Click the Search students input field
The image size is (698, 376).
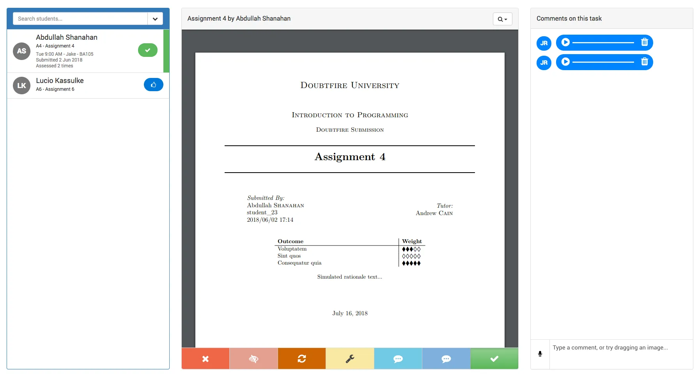tap(80, 19)
